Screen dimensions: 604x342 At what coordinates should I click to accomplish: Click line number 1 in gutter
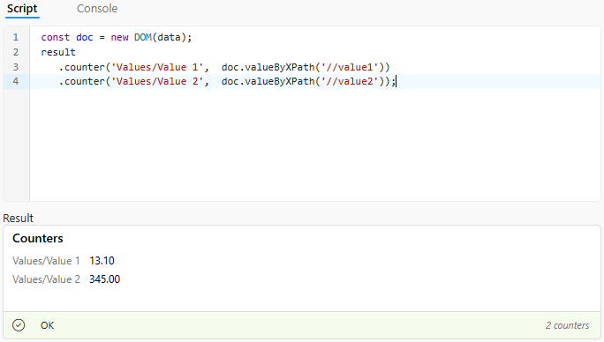(15, 37)
